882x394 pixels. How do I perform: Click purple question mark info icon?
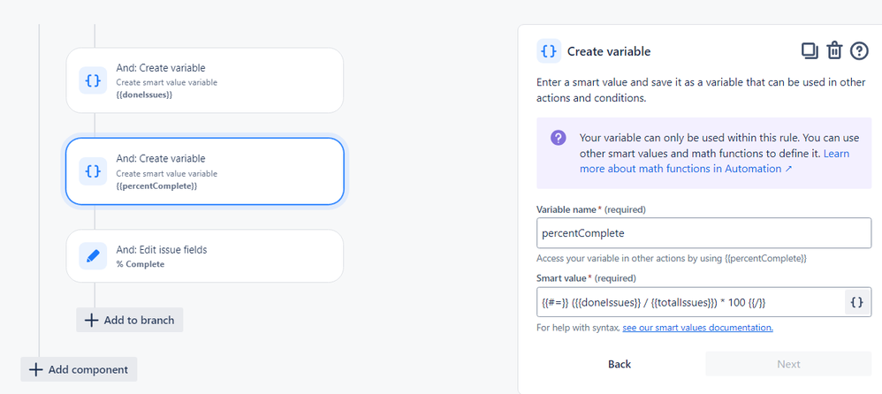558,138
